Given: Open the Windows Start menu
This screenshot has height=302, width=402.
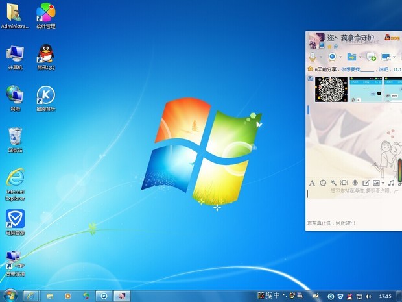Looking at the screenshot, I should [10, 296].
